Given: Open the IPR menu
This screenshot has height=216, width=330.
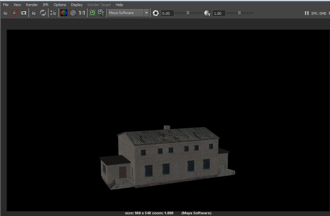Looking at the screenshot, I should click(45, 5).
